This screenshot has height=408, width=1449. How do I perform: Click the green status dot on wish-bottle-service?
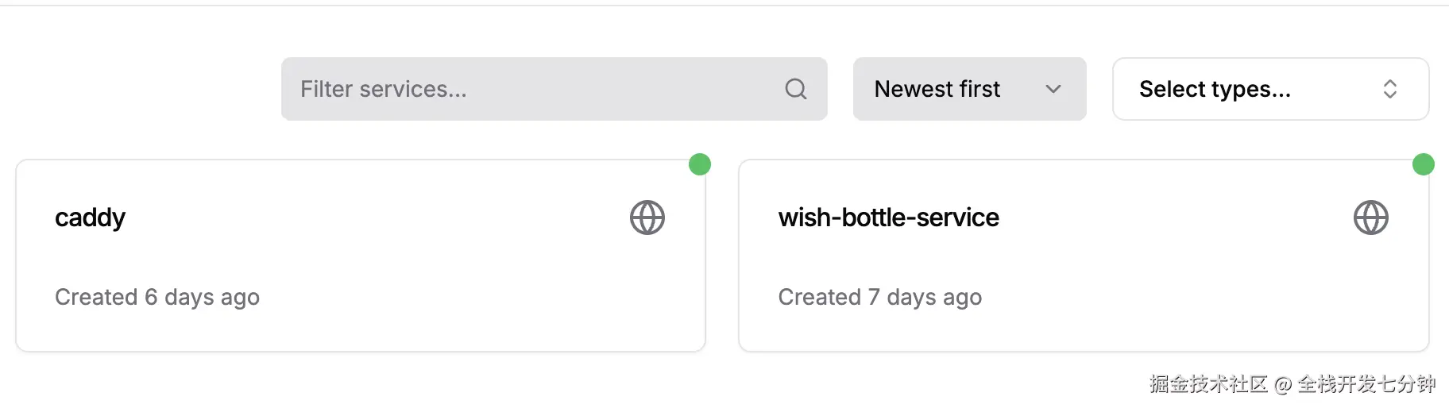[x=1423, y=164]
